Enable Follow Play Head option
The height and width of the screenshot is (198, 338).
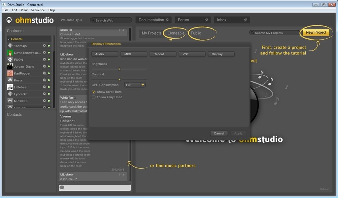point(94,97)
